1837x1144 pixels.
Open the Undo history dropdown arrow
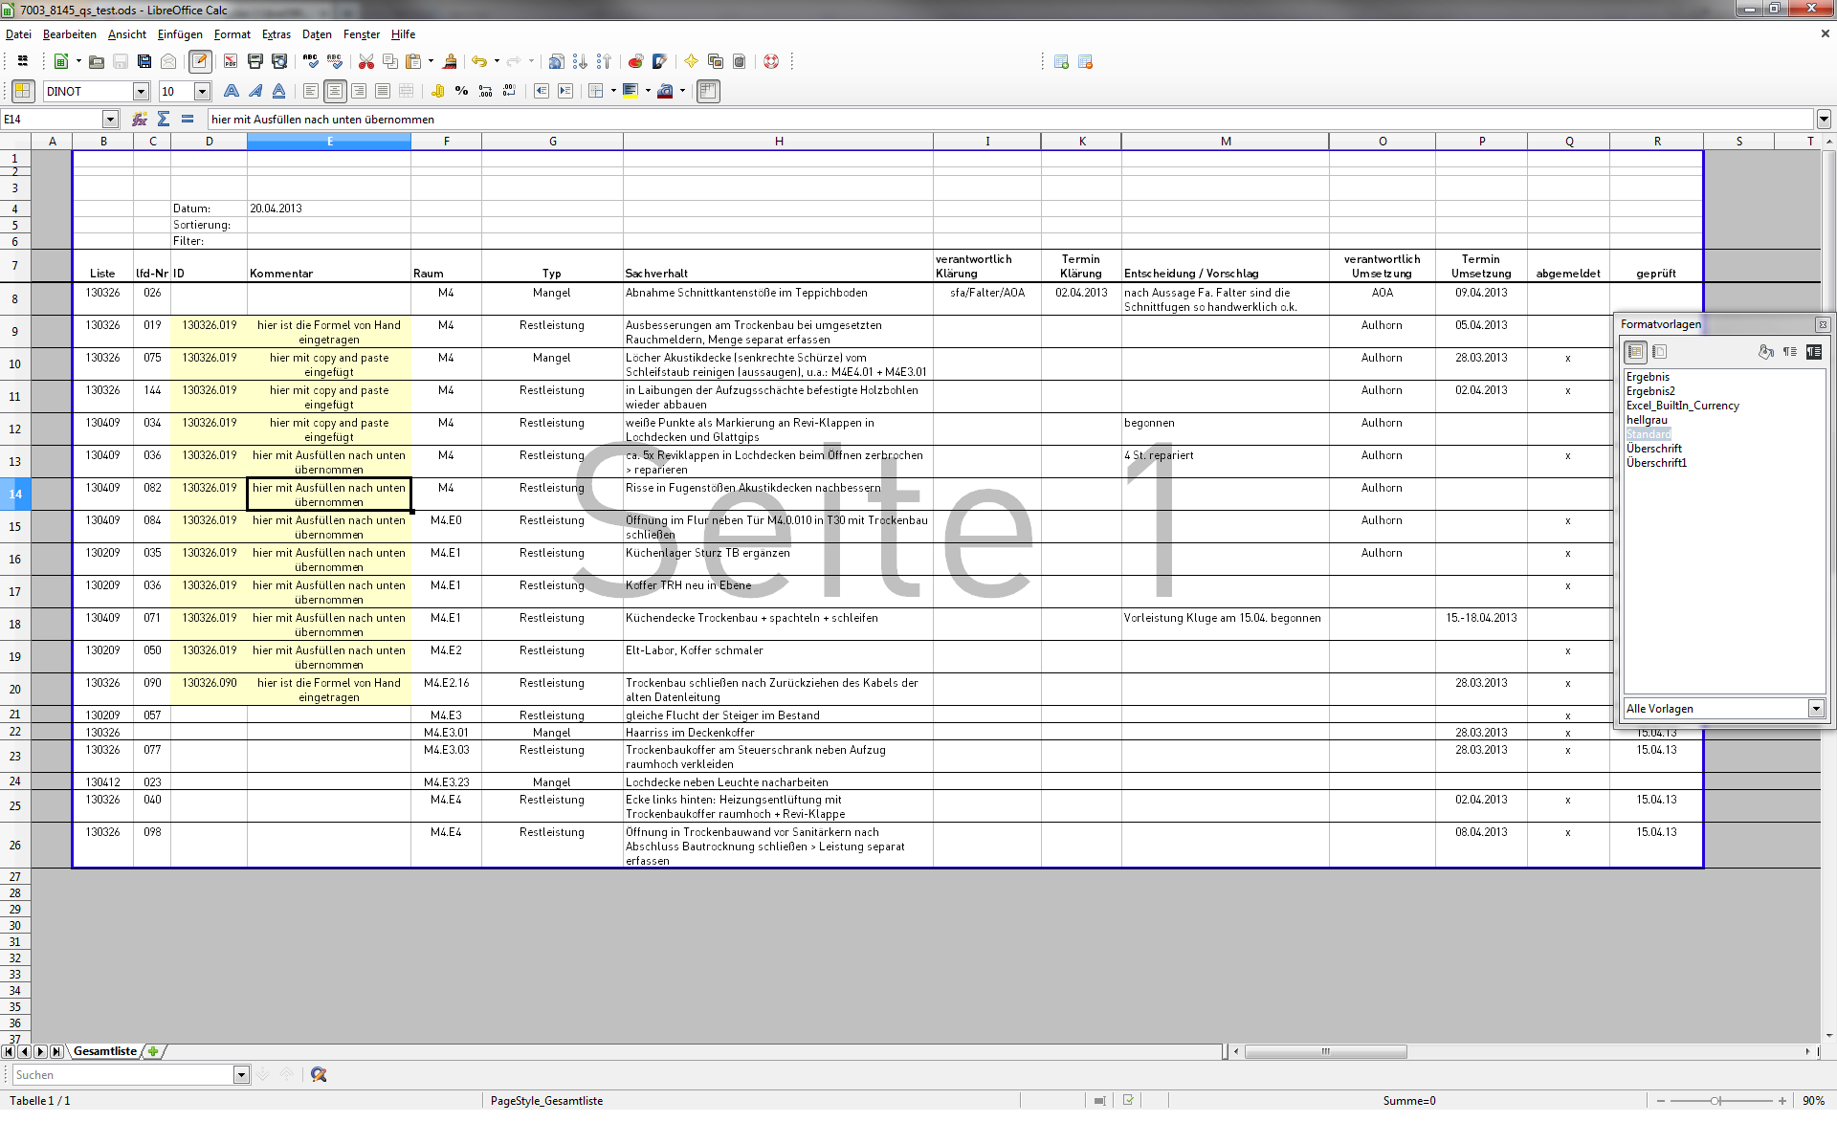[x=497, y=61]
